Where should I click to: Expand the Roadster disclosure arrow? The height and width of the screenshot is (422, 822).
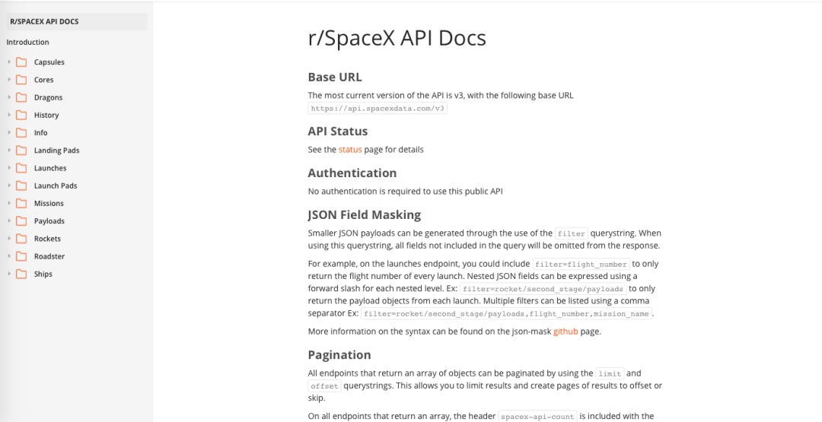coord(9,256)
